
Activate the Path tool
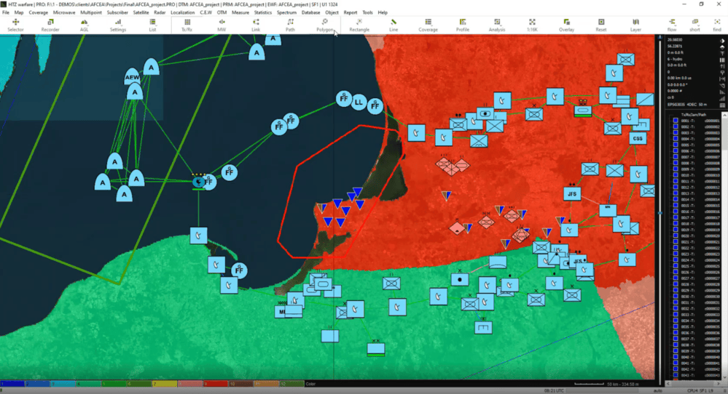(290, 25)
